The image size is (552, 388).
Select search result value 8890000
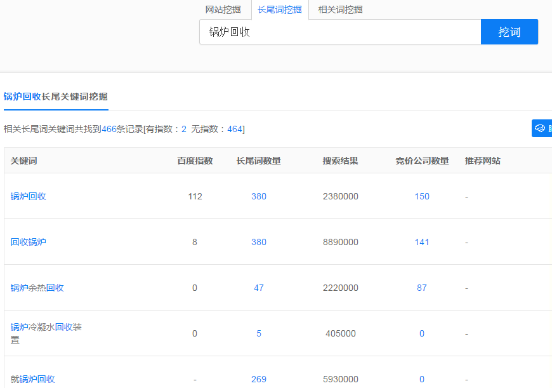[340, 242]
